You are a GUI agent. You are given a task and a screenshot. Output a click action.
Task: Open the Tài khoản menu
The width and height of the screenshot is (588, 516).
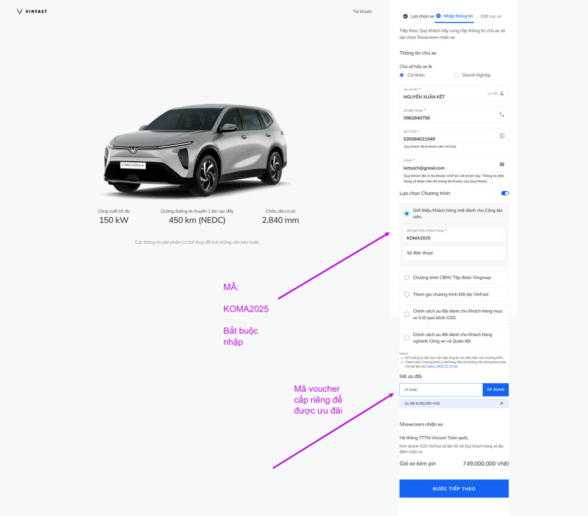coord(362,12)
